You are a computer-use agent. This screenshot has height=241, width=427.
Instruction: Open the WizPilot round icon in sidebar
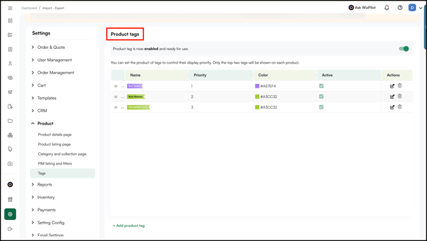tap(10, 184)
